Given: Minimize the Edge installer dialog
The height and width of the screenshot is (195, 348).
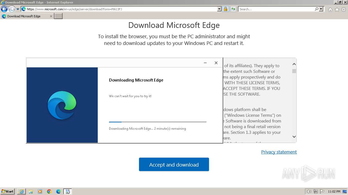Looking at the screenshot, I should [205, 63].
